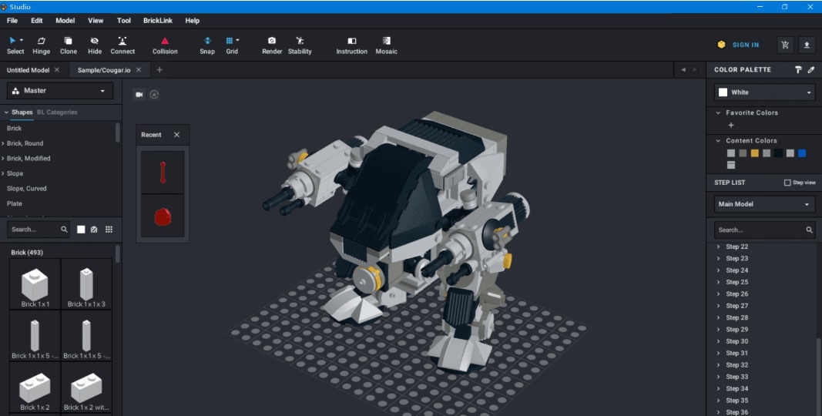The width and height of the screenshot is (822, 416).
Task: Open the Help menu
Action: point(193,21)
